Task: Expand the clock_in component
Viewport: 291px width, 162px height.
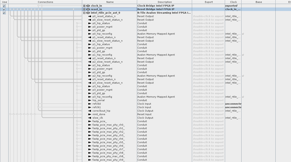Action: click(x=84, y=6)
